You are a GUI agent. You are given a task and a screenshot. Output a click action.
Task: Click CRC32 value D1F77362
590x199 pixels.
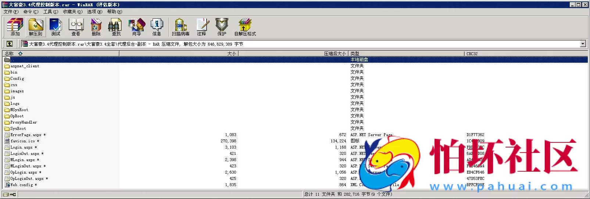point(475,135)
